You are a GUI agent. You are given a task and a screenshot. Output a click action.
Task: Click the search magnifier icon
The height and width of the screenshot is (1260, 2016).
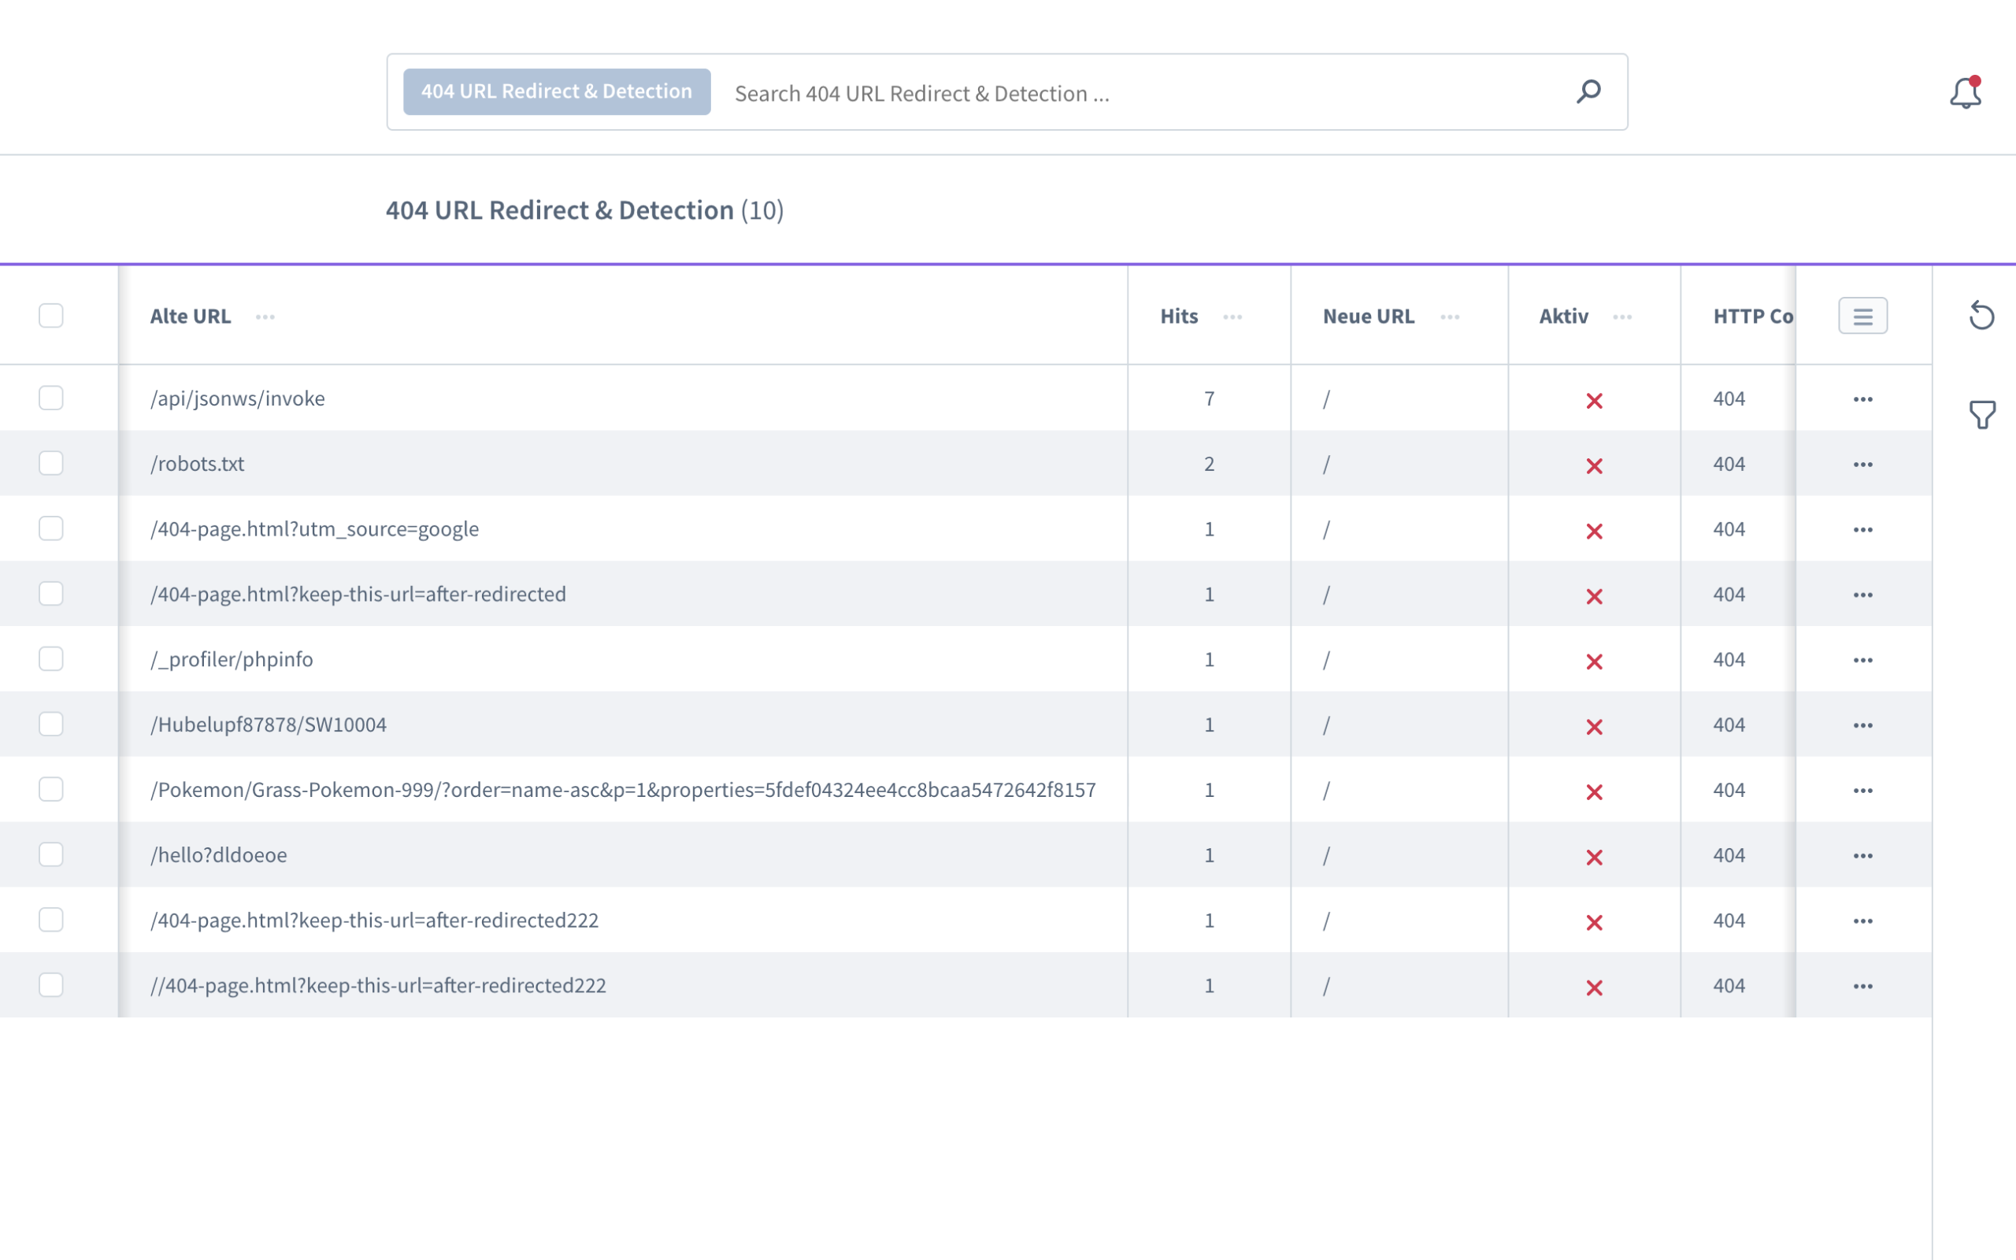click(1588, 91)
